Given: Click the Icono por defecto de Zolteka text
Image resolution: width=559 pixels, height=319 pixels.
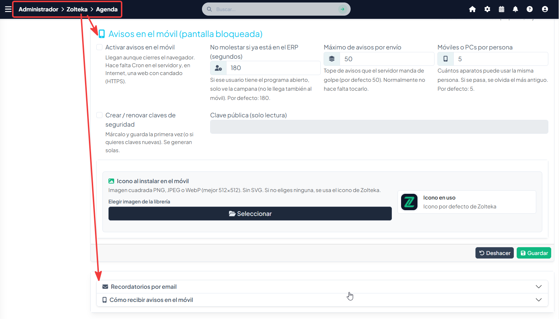Looking at the screenshot, I should point(459,207).
